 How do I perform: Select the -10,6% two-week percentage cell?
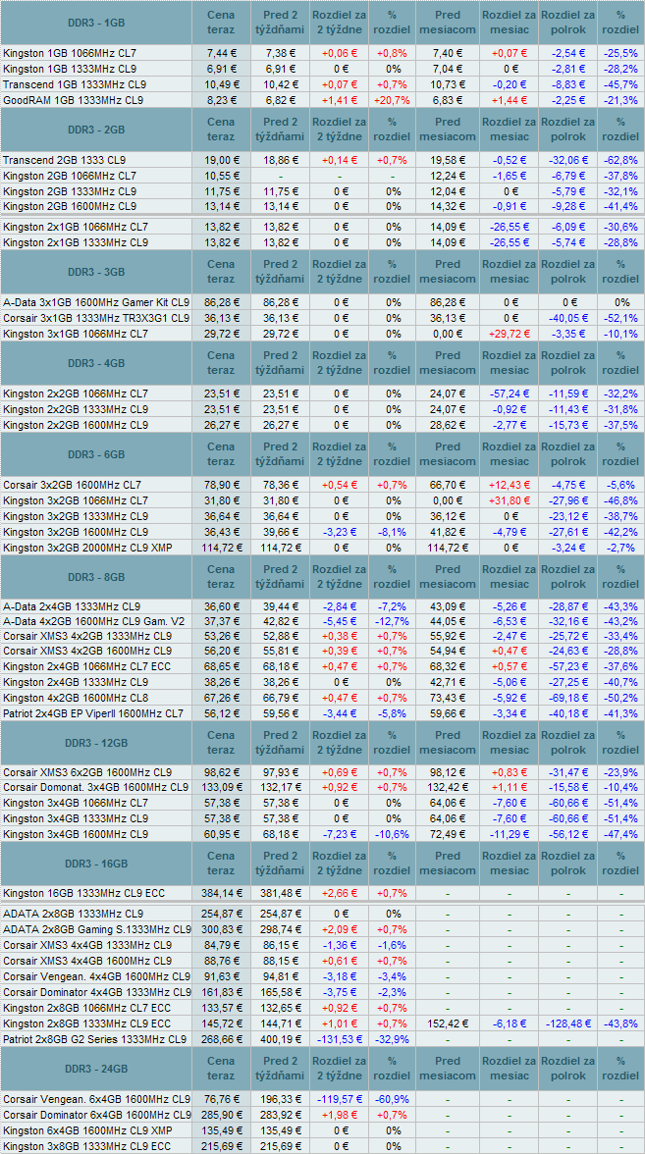(392, 834)
